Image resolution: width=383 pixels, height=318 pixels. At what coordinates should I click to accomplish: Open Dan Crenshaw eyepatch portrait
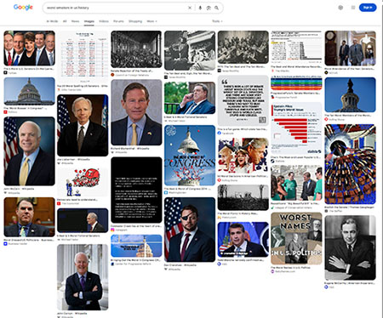click(x=190, y=230)
